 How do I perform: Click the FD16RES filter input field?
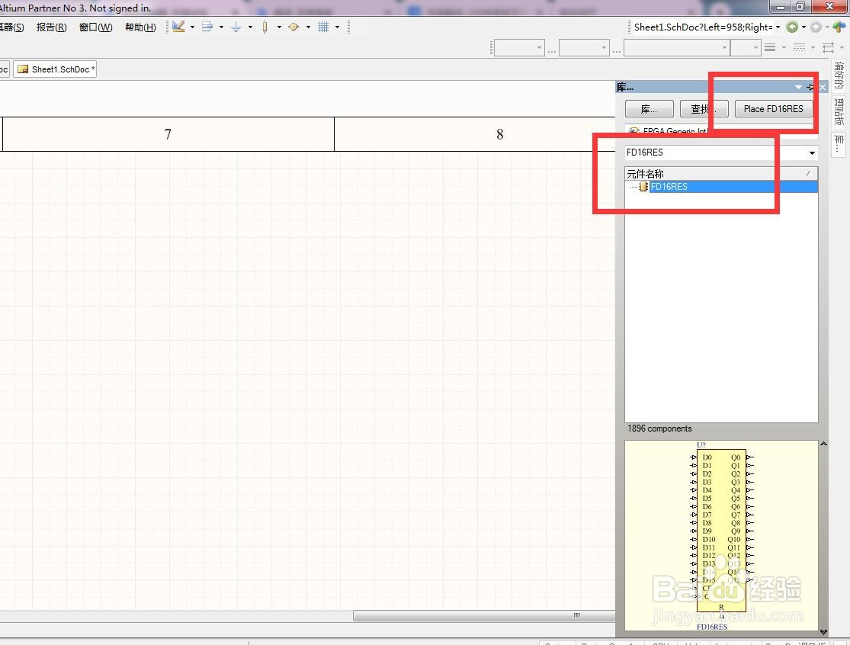point(716,152)
